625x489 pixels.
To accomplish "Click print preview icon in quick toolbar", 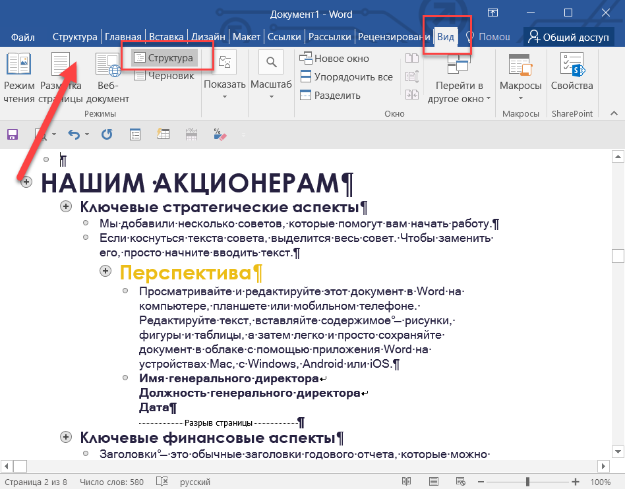I will (40, 134).
